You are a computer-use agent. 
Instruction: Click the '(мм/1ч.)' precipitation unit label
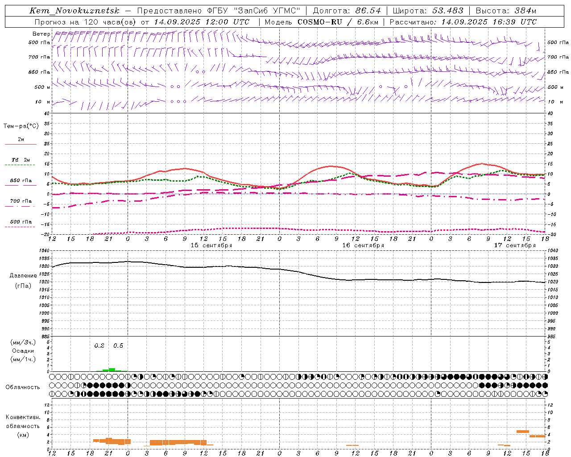click(23, 359)
